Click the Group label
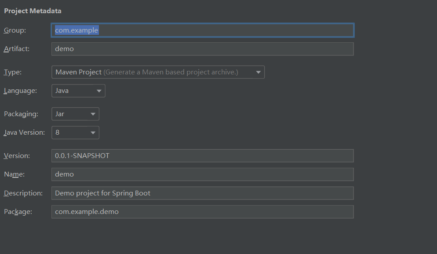Viewport: 437px width, 254px height. point(15,30)
